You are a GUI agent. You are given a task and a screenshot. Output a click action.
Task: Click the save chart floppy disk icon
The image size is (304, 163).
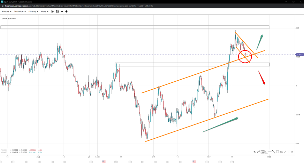(x=57, y=11)
